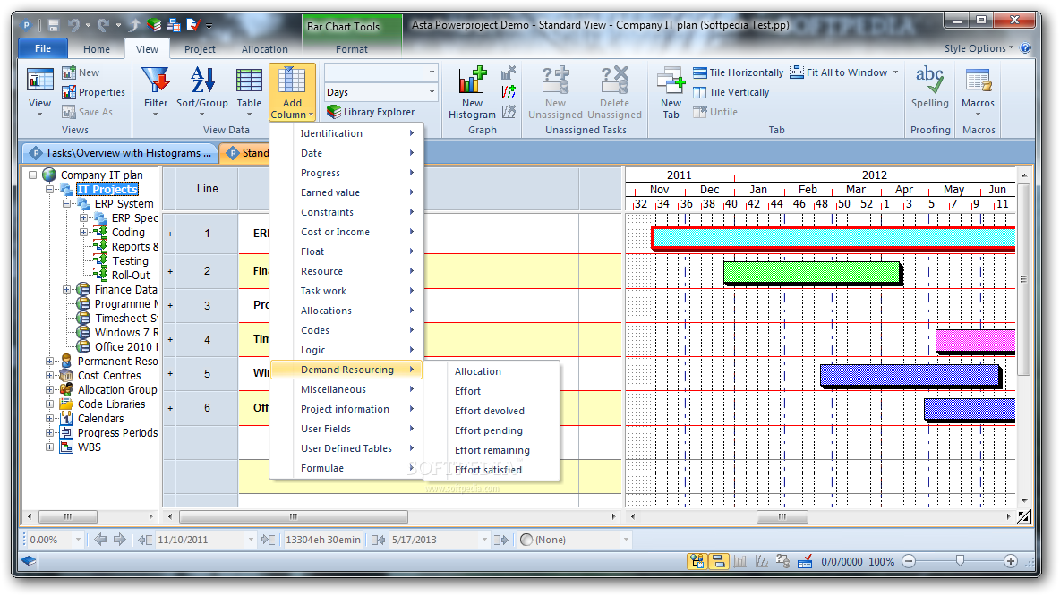Click the delete histogram icon in Graph group
Screen dimensions: 1060x596
click(509, 72)
